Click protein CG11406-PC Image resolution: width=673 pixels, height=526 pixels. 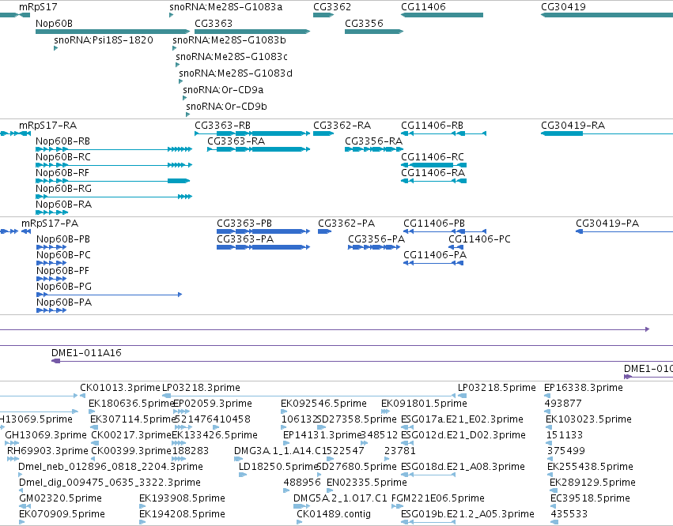(479, 239)
